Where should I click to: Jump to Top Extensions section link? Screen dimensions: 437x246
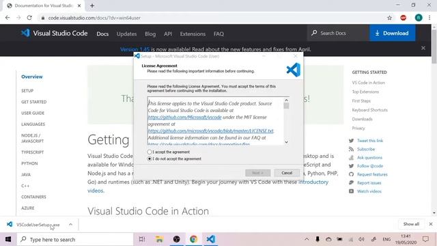click(x=365, y=92)
